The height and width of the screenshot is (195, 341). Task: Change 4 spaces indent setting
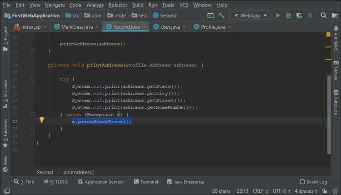click(306, 191)
